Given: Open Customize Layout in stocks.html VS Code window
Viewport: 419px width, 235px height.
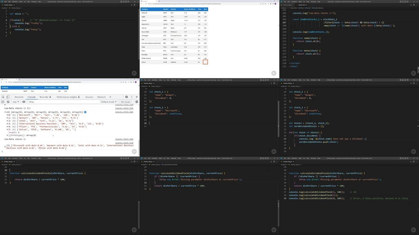Looking at the screenshot, I should [x=408, y=2].
